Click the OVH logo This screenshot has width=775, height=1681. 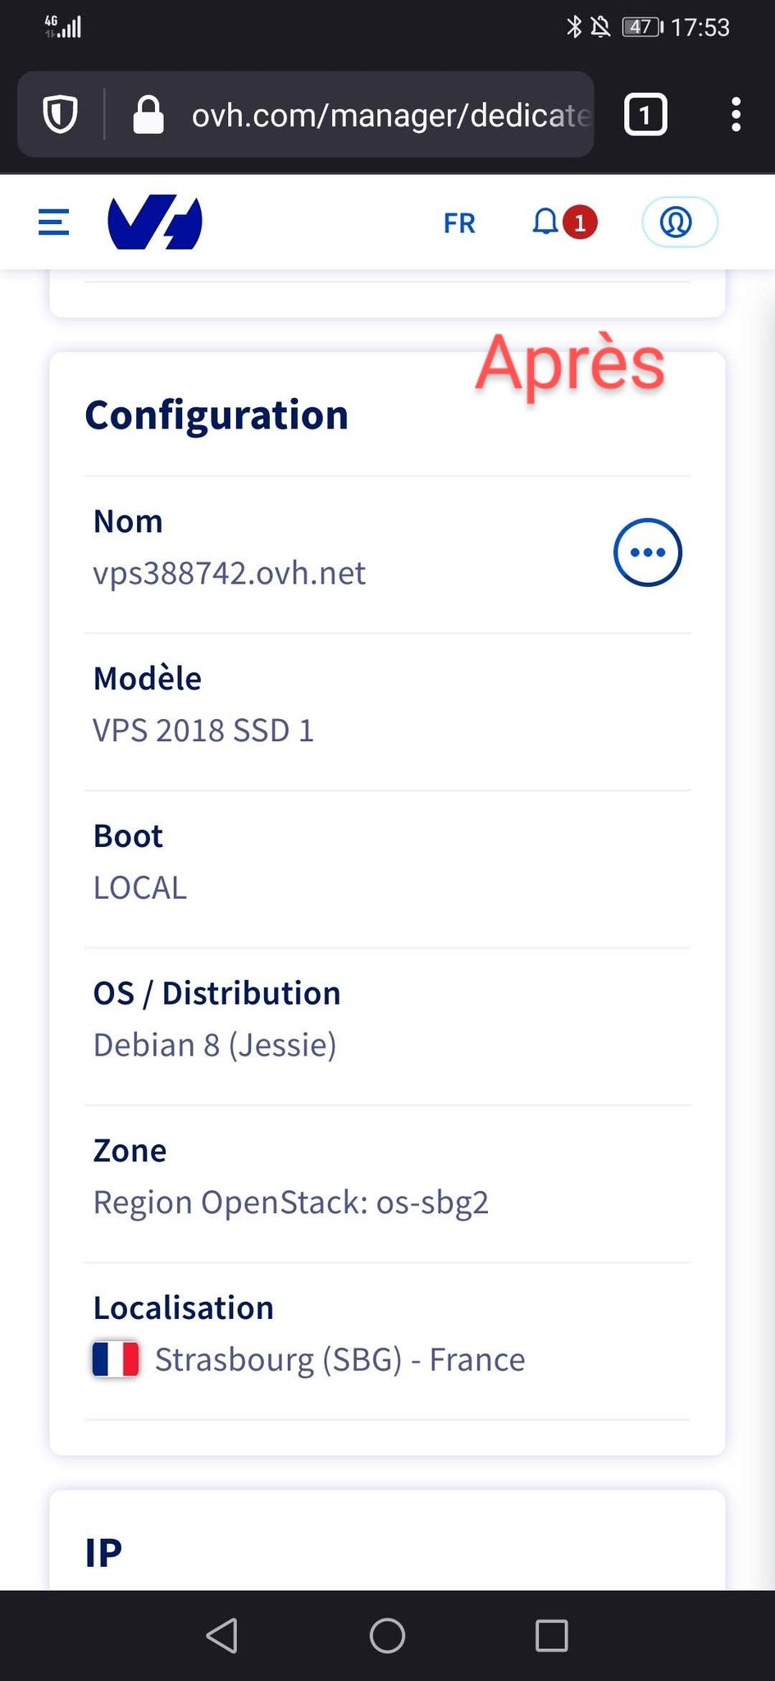tap(155, 222)
